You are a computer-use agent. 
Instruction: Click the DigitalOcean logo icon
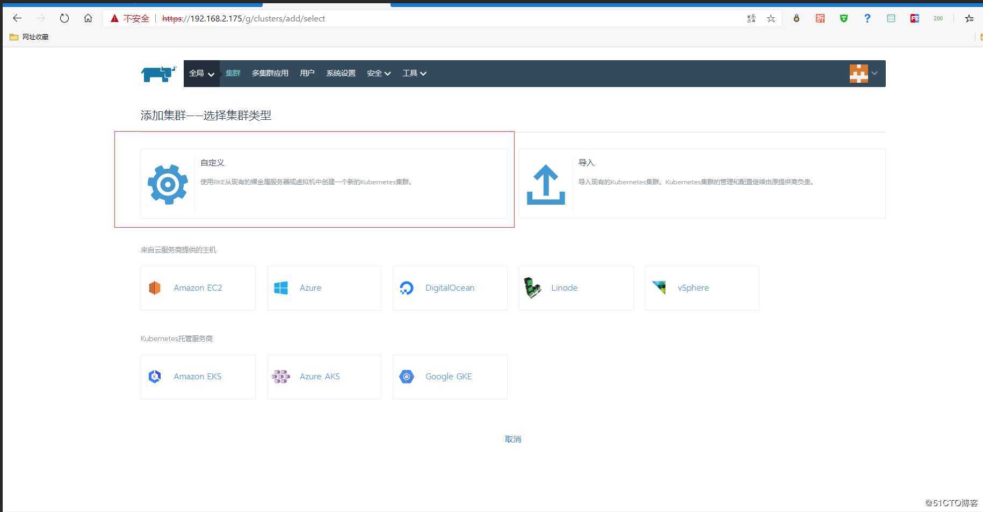(x=407, y=288)
